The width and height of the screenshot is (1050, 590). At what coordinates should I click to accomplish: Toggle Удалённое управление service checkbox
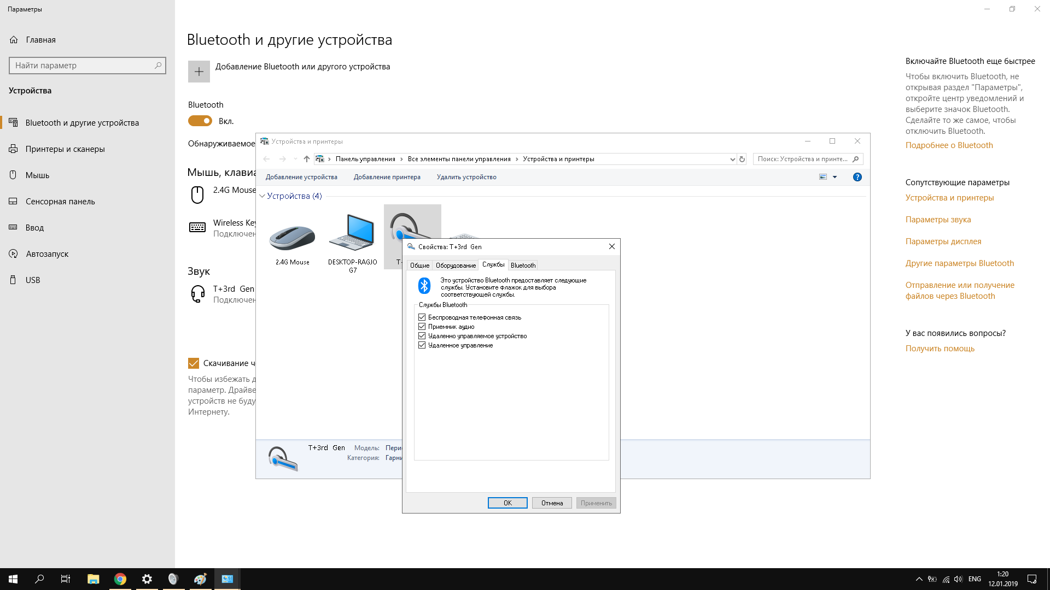click(x=422, y=345)
